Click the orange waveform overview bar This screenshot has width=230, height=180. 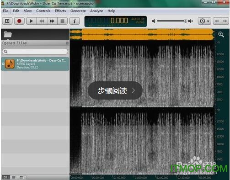pyautogui.click(x=142, y=35)
